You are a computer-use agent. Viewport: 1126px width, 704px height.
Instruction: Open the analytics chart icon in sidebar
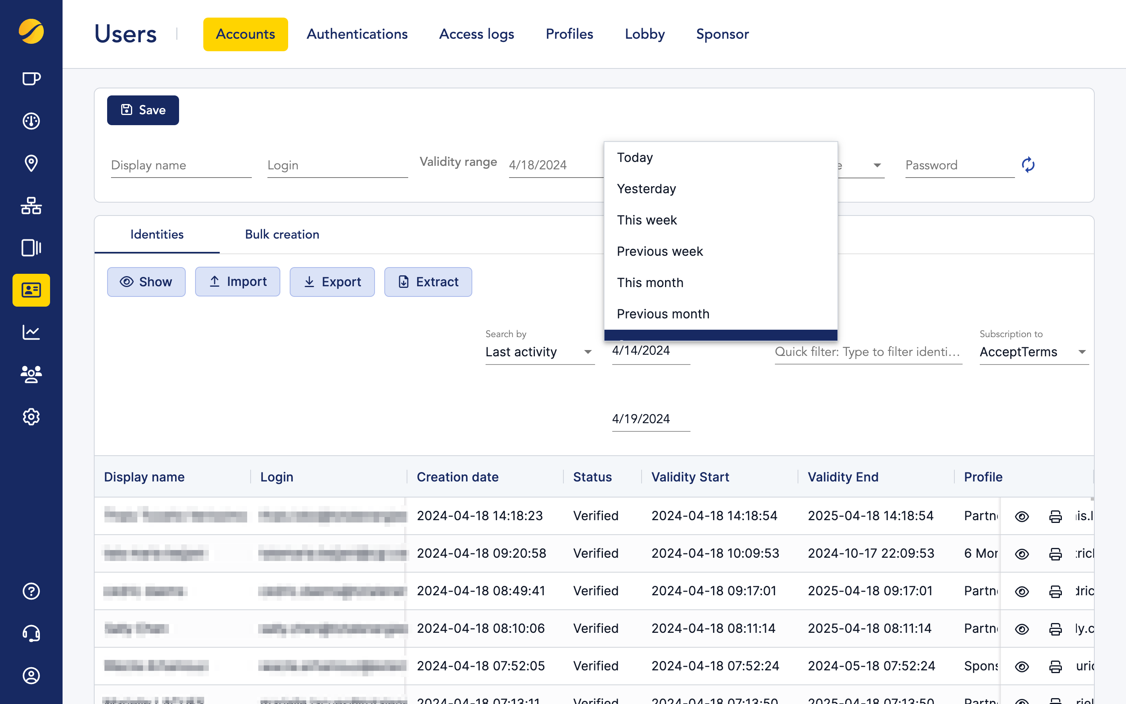[31, 332]
